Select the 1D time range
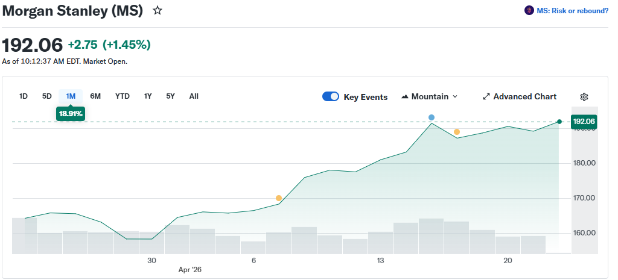The height and width of the screenshot is (280, 618). coord(24,96)
